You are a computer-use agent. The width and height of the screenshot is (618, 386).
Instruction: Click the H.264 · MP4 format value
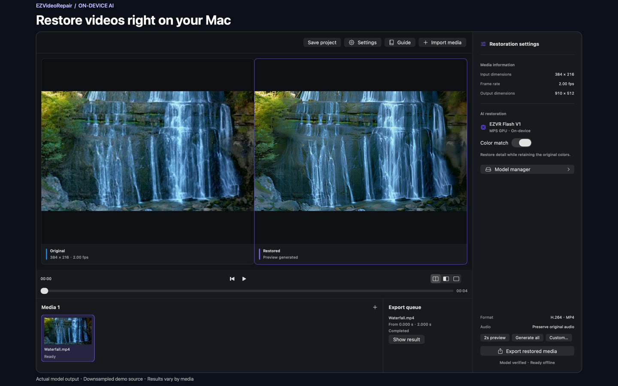[x=562, y=317]
